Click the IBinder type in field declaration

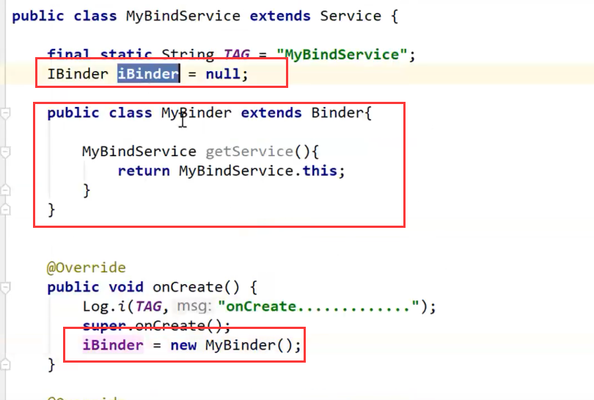pos(78,74)
